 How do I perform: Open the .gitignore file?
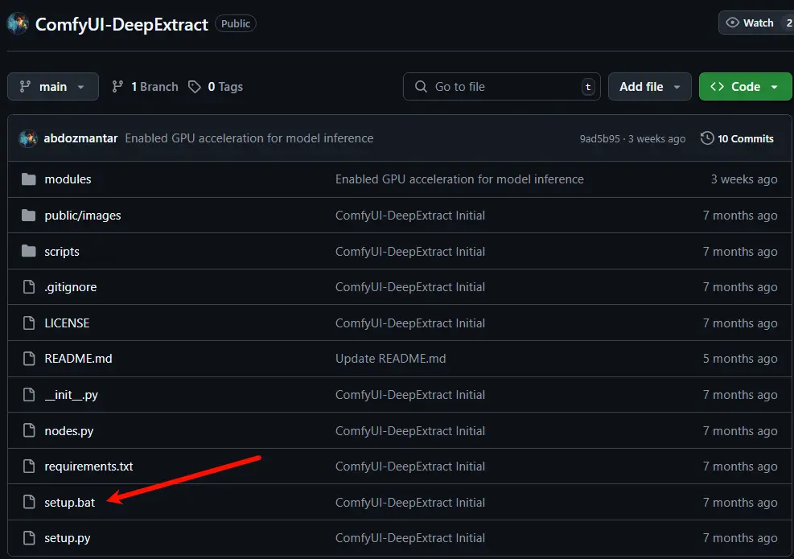pyautogui.click(x=70, y=287)
